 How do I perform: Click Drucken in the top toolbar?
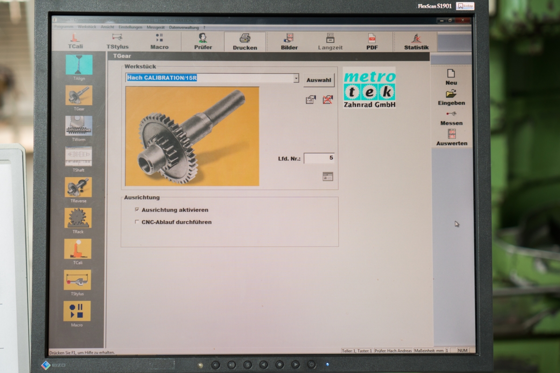[x=245, y=42]
